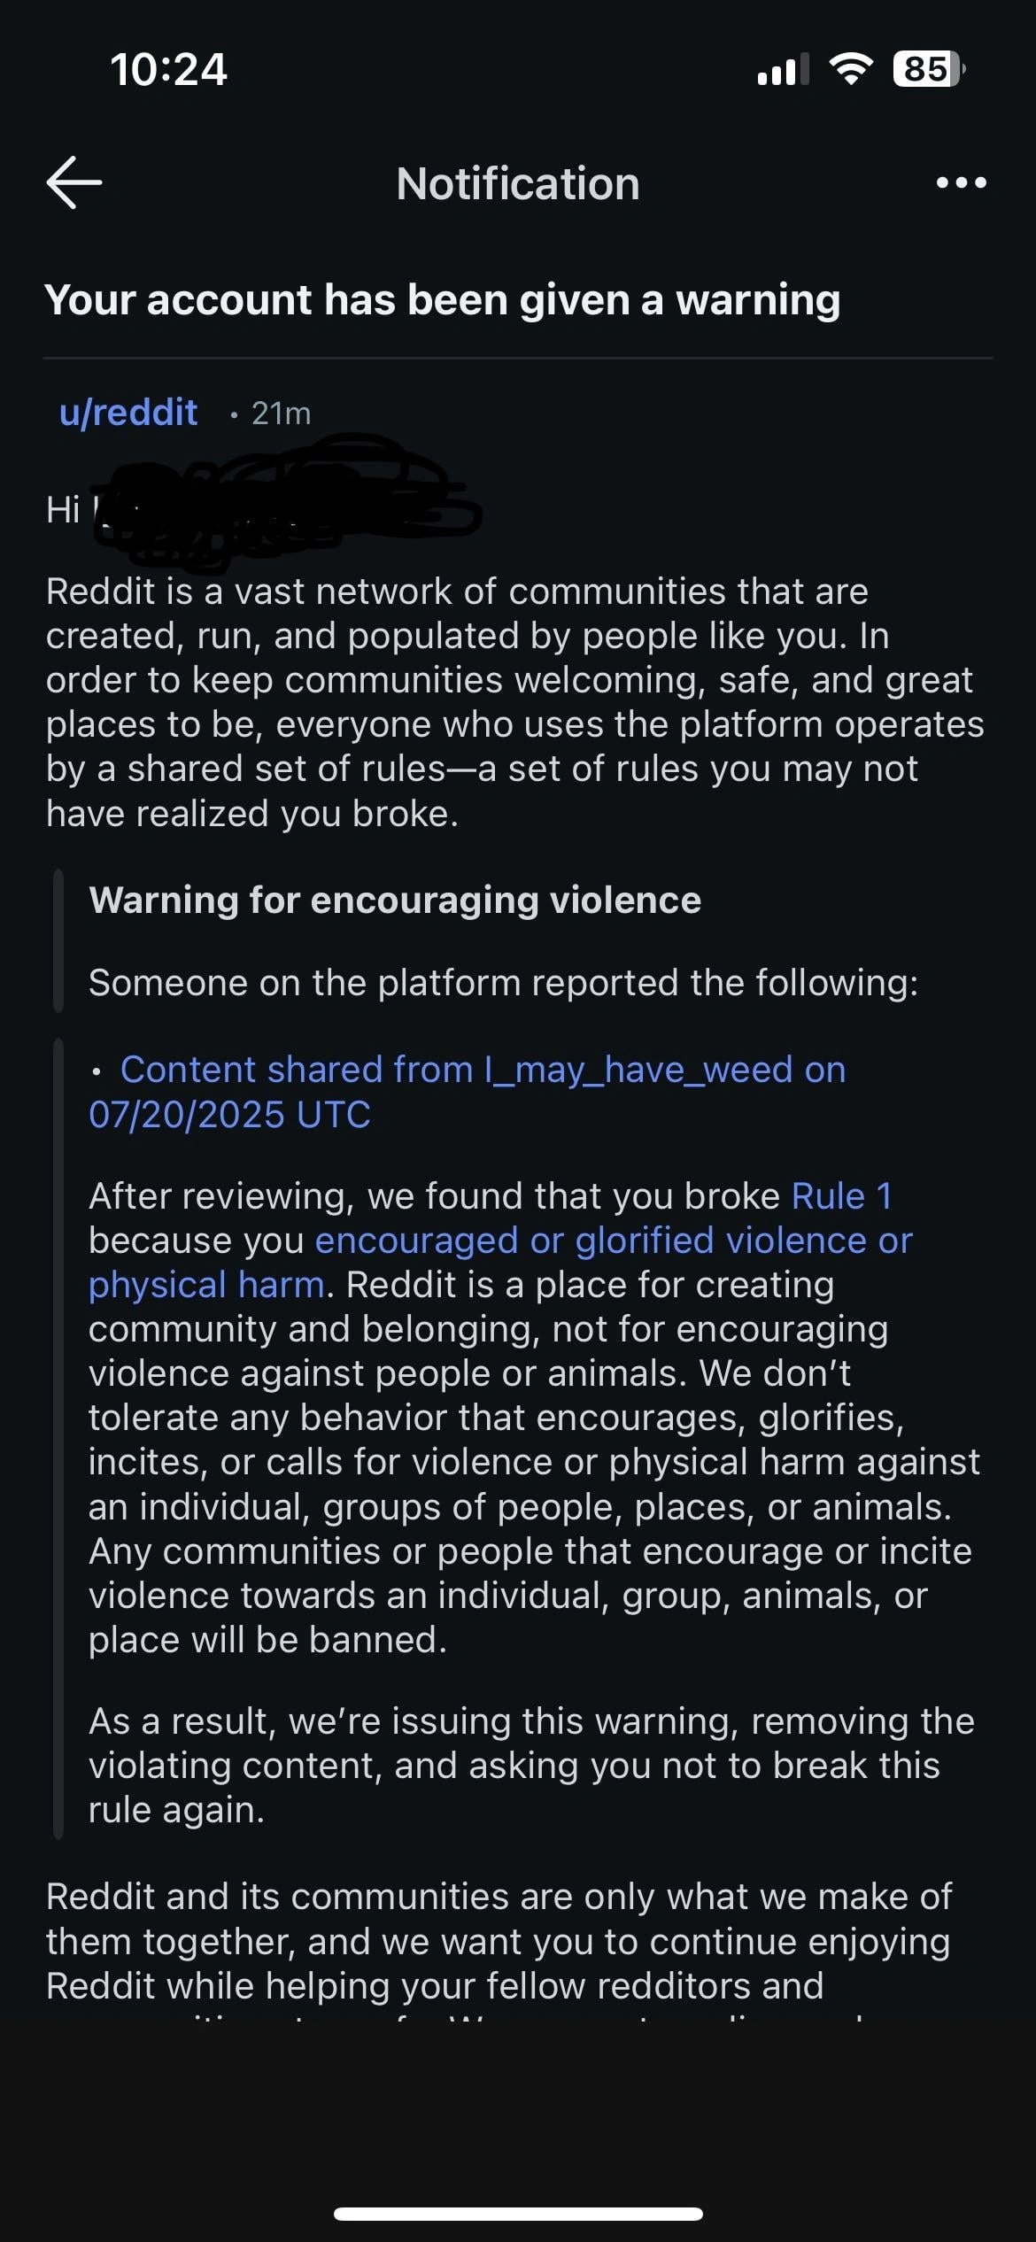Tap the 07/20/2025 UTC link line
Screen dimensions: 1036x2242
click(229, 1115)
